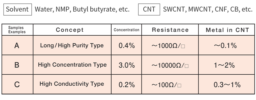Click the 1~2% metal content cell
The image size is (256, 100).
(x=227, y=65)
